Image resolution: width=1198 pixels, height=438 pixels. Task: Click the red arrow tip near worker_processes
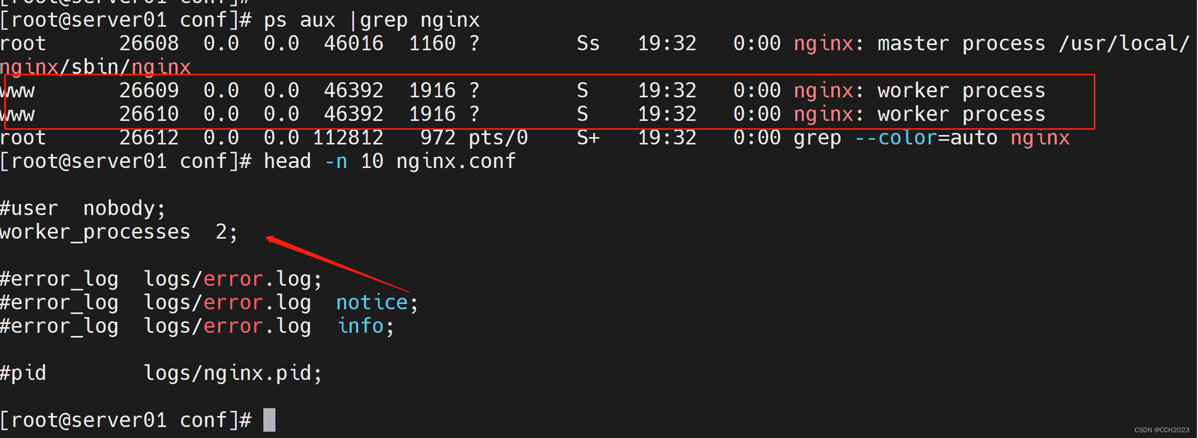point(268,239)
